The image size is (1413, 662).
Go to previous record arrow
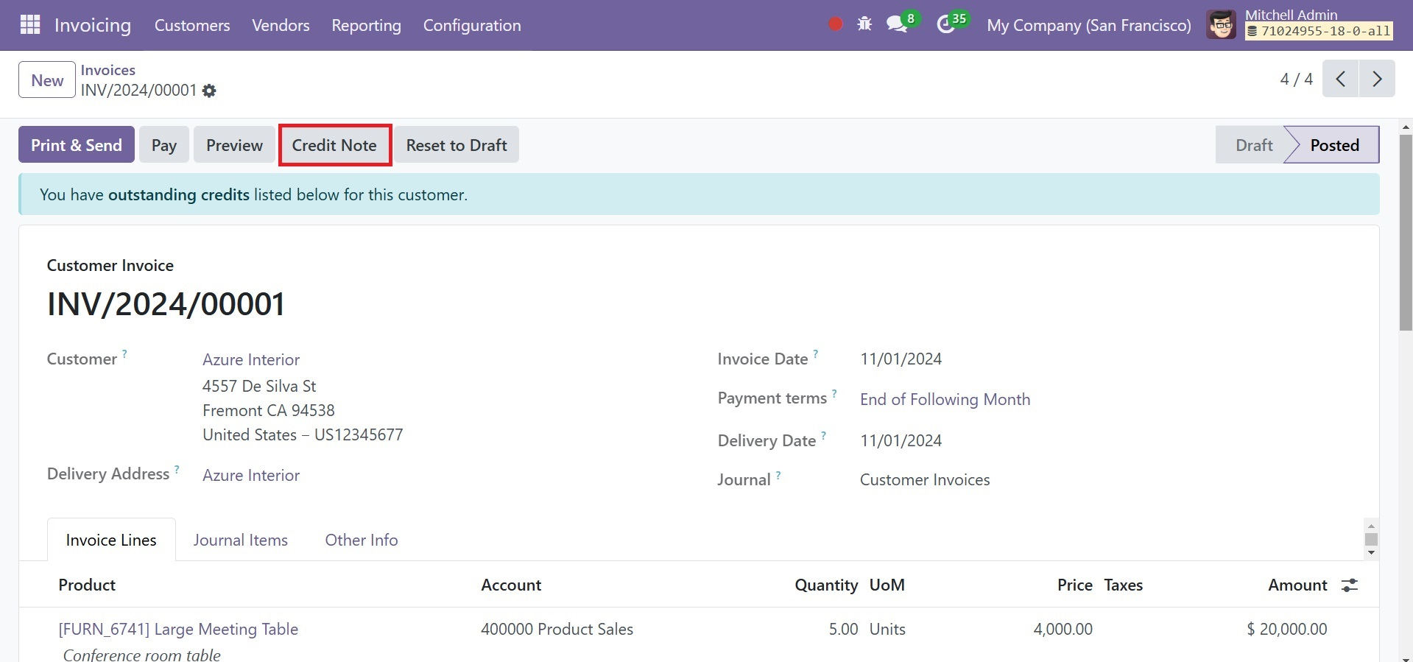click(x=1340, y=79)
